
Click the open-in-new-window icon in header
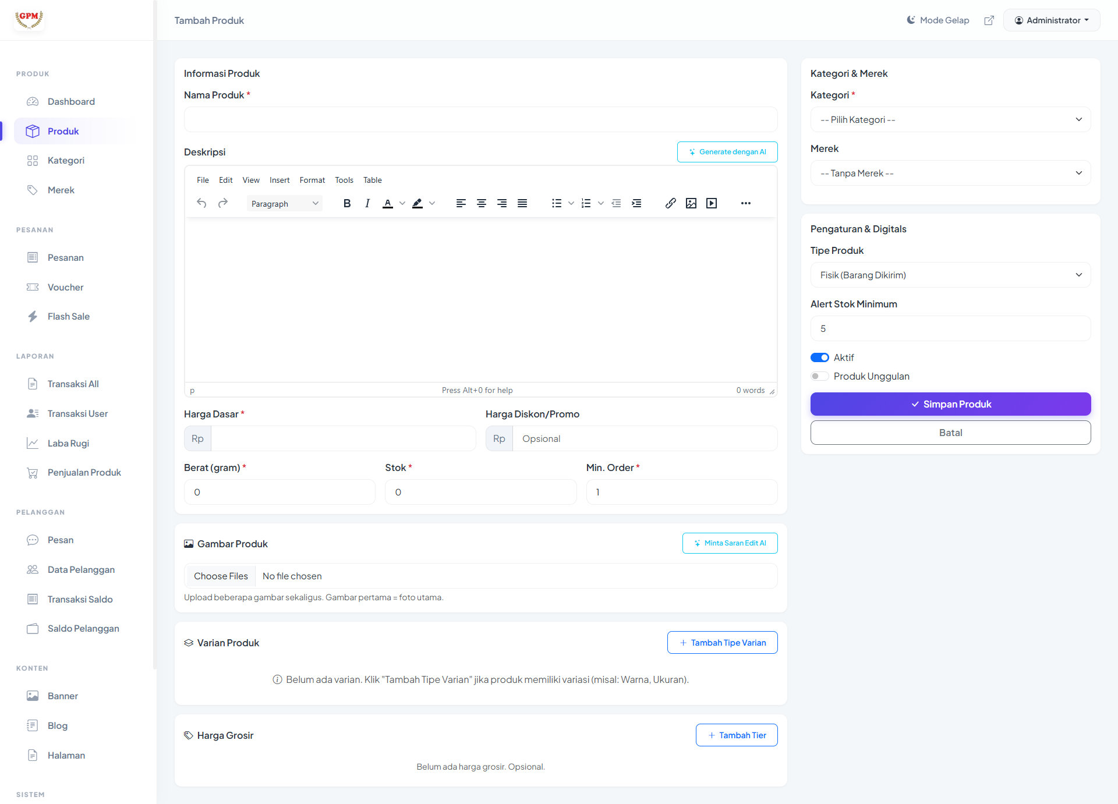coord(989,20)
